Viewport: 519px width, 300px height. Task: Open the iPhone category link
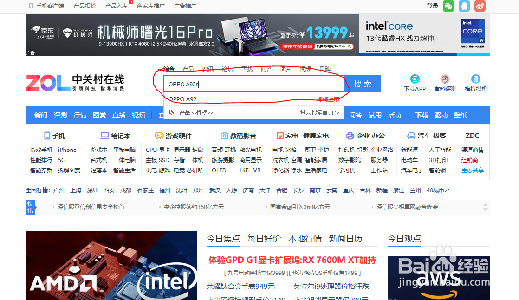pyautogui.click(x=67, y=150)
